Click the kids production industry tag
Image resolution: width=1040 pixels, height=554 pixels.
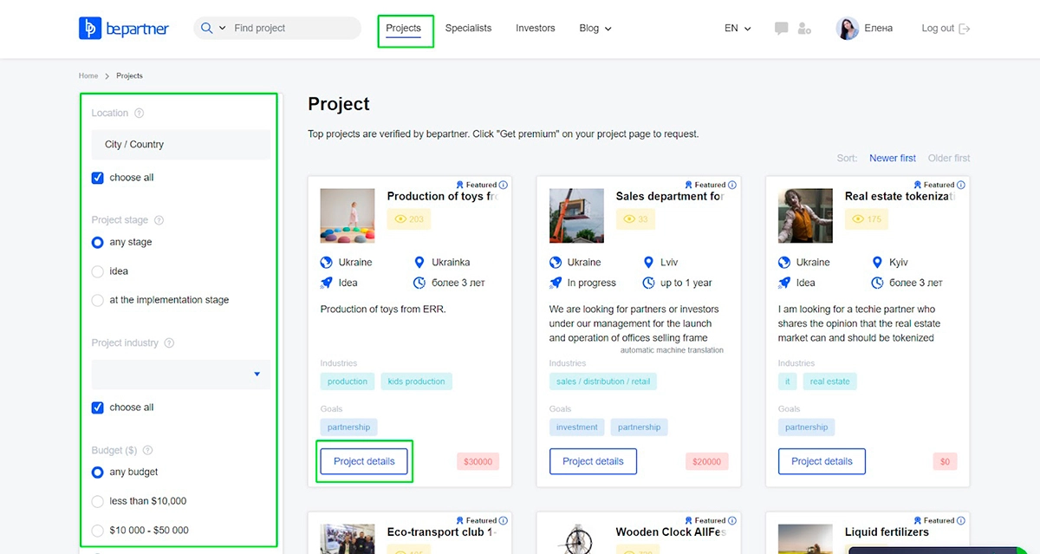(x=416, y=381)
